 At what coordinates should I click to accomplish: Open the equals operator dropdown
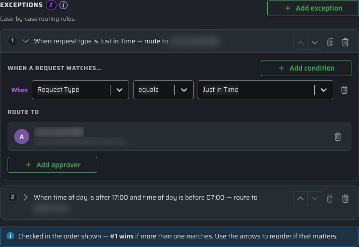163,90
